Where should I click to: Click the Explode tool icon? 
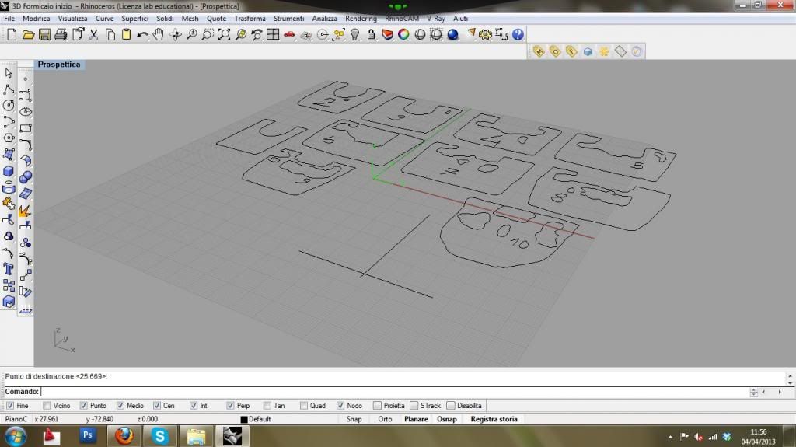pyautogui.click(x=26, y=210)
